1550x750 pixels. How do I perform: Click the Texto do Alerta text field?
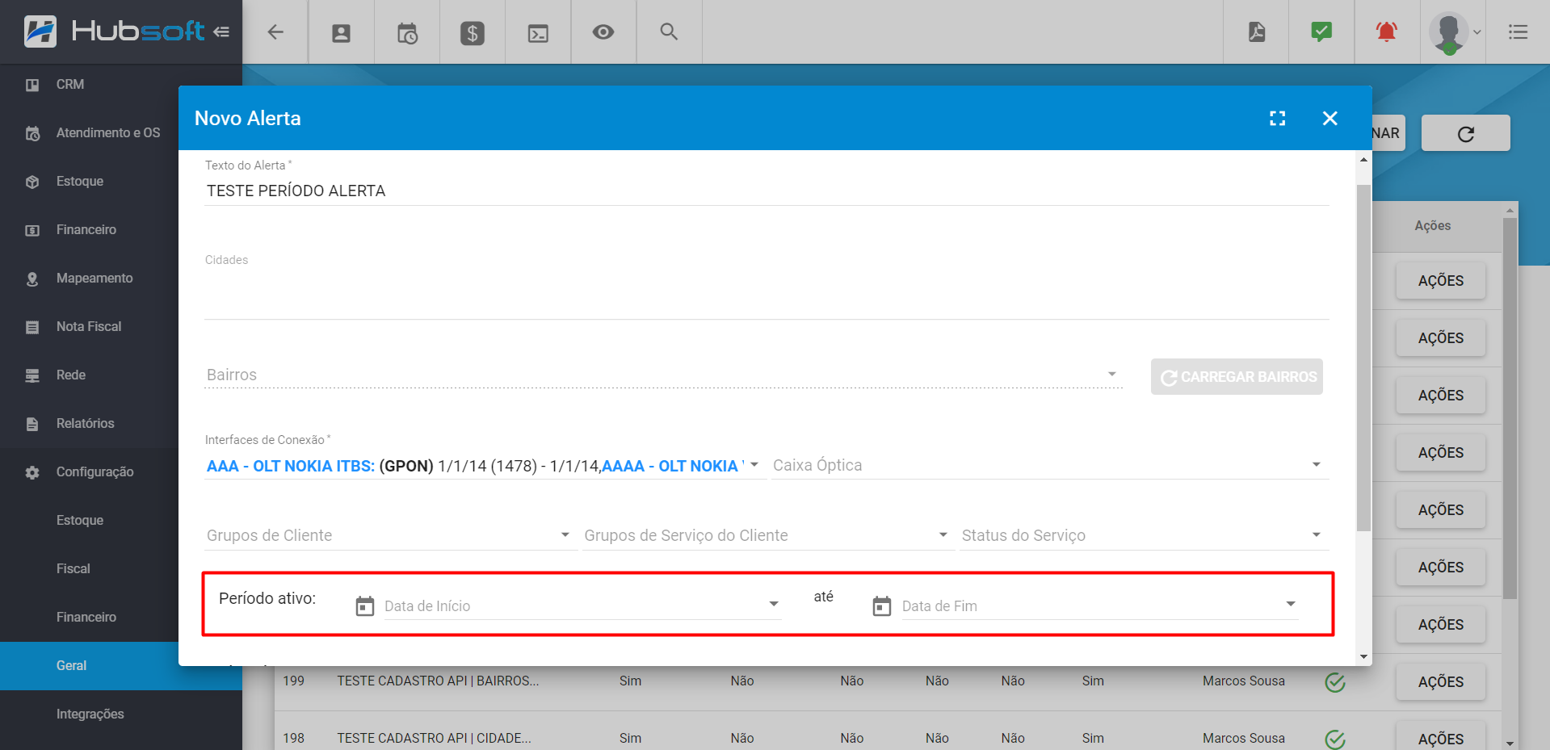click(766, 191)
